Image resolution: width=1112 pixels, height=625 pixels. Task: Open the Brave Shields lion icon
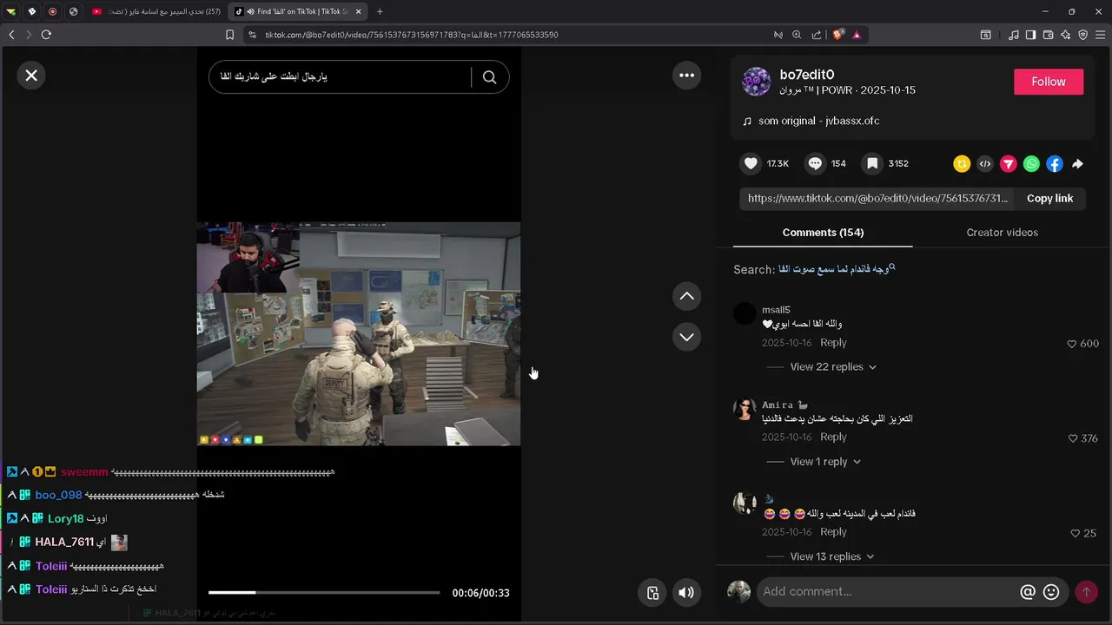(x=837, y=35)
